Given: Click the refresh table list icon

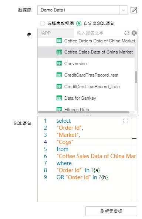Looking at the screenshot, I should point(126,33).
